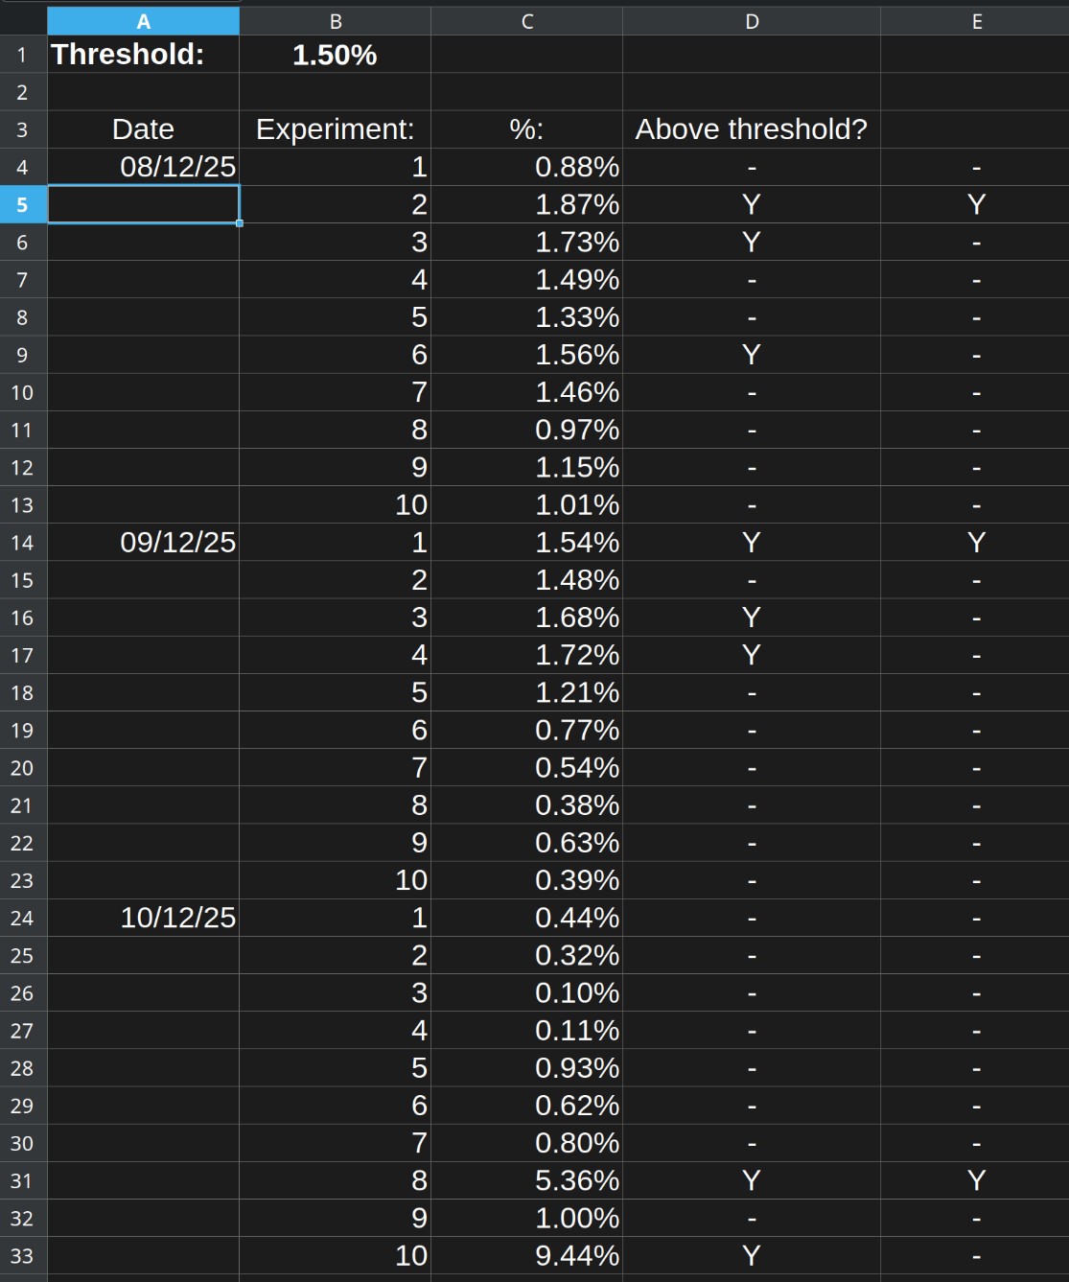Screen dimensions: 1069x1282
Task: Select entire column D via header
Action: tap(752, 21)
